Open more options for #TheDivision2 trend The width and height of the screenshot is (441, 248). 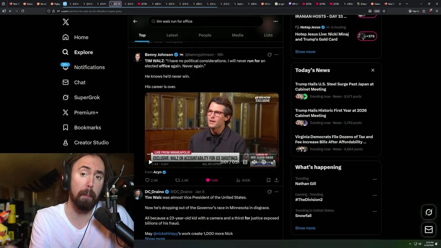tap(375, 195)
